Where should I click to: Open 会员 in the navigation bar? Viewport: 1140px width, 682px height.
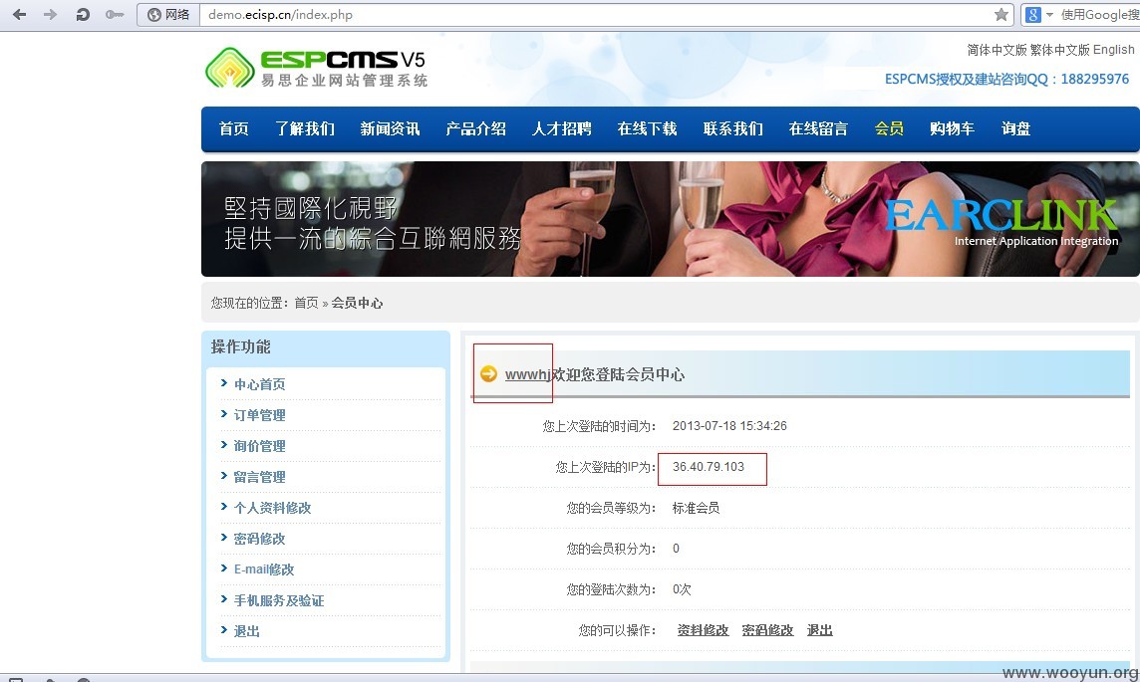click(x=889, y=128)
